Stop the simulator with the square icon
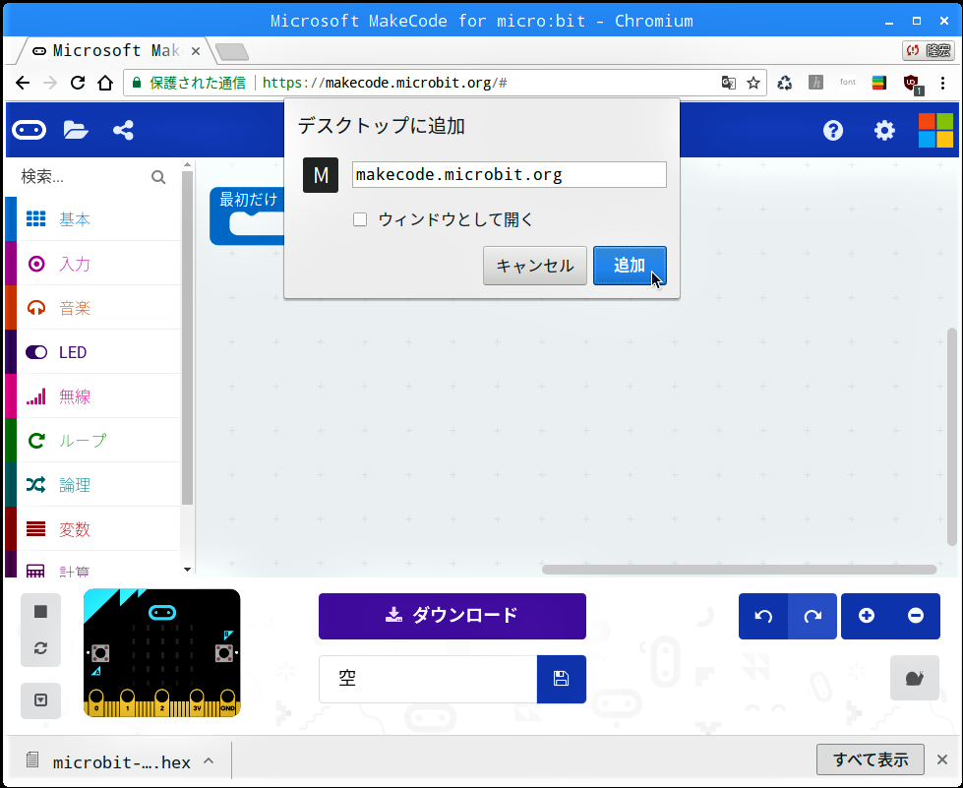 click(40, 612)
